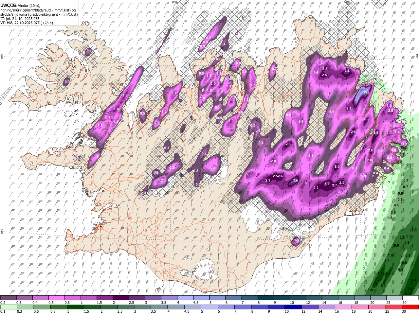Click the 'VT: Mið. 22.10.2025 07Z (+28 h)' line

point(27,23)
